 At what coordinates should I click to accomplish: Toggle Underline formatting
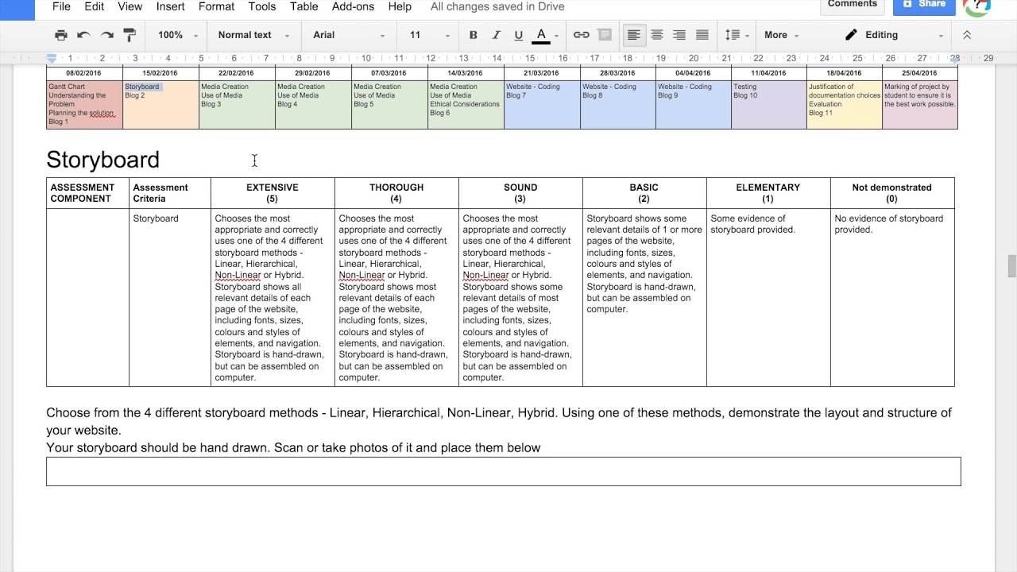pyautogui.click(x=519, y=35)
